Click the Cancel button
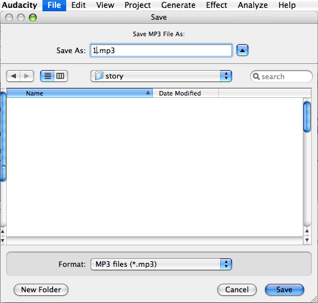Image resolution: width=318 pixels, height=303 pixels. click(x=237, y=289)
